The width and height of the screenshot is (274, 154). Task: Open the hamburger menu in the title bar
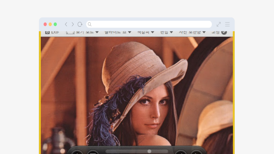point(227,24)
